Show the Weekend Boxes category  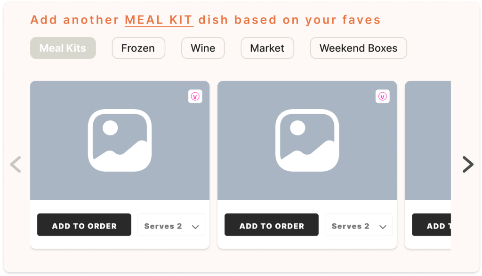click(x=358, y=48)
